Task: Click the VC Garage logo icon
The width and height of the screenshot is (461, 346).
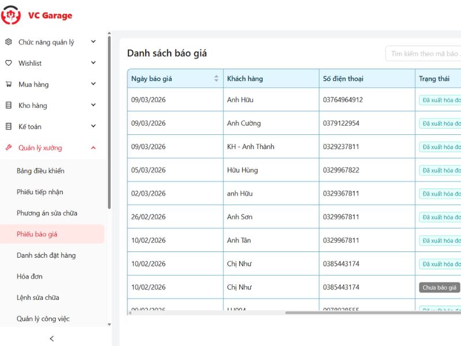Action: pyautogui.click(x=10, y=15)
